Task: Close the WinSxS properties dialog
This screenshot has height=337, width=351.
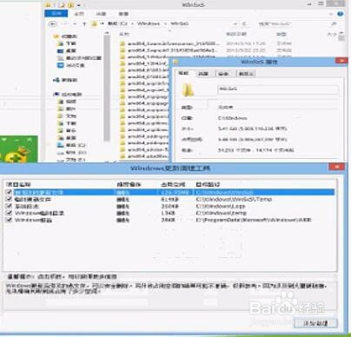Action: pyautogui.click(x=341, y=61)
